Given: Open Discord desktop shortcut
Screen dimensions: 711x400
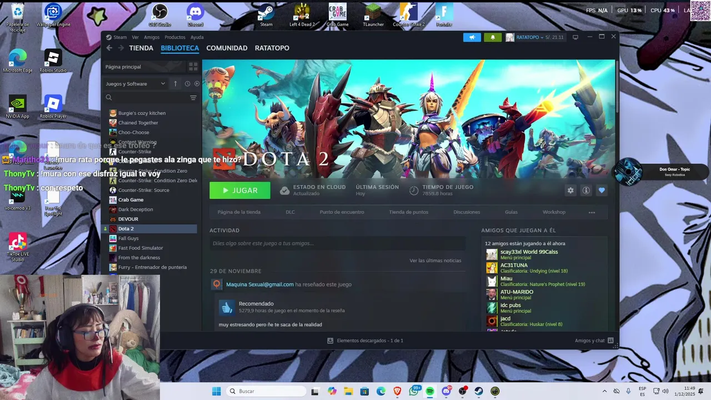Looking at the screenshot, I should pos(196,15).
